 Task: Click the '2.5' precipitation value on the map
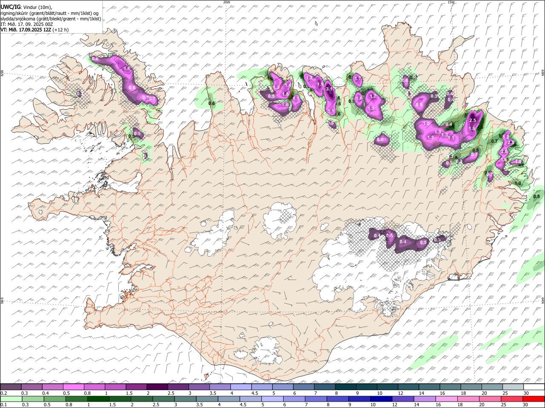pos(472,121)
